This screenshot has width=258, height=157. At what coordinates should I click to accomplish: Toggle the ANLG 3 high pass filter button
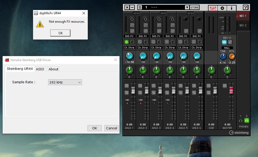click(x=159, y=25)
